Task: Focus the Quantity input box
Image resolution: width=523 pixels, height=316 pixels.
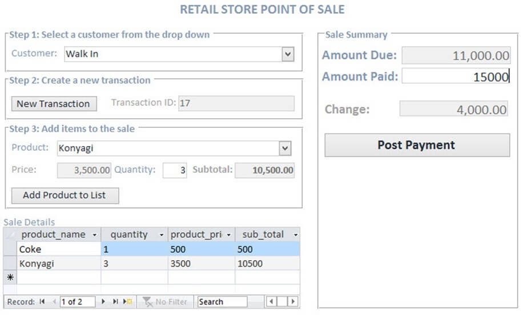Action: [174, 170]
